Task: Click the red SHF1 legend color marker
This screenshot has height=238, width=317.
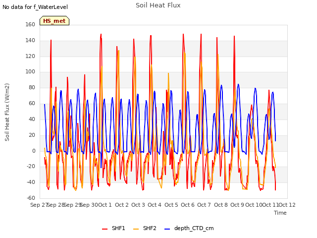Action: [105, 229]
